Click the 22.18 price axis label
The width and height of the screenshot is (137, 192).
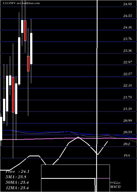(128, 85)
